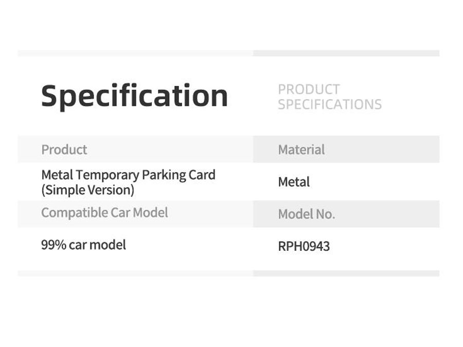Viewport: 463px width, 347px height.
Task: Click the 99% car model value
Action: pos(83,245)
